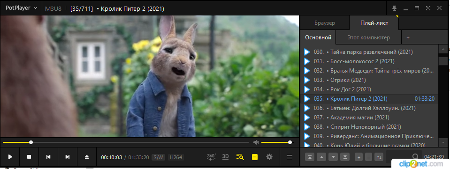The width and height of the screenshot is (450, 169).
Task: Click the H264 codec indicator
Action: (x=175, y=157)
